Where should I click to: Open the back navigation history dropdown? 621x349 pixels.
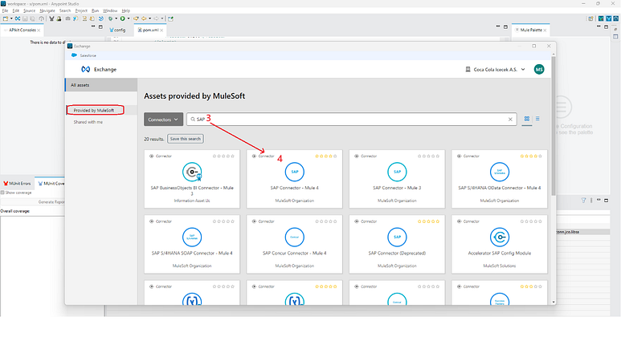[149, 18]
